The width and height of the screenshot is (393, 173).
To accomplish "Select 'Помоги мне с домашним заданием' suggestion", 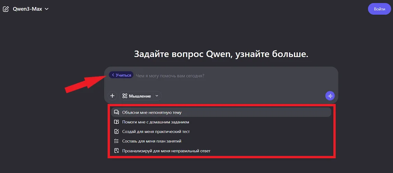I will point(221,122).
